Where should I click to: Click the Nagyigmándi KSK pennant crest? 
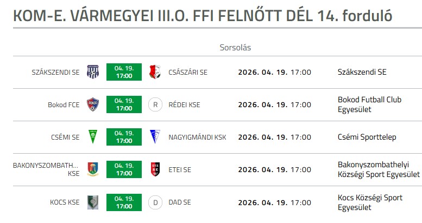tap(155, 137)
